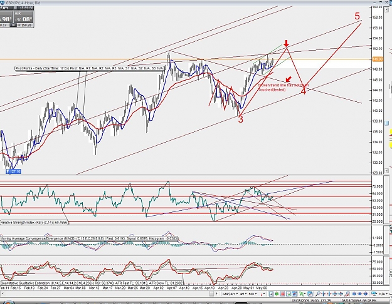Click the middle blue window-layout icon

[360, 294]
